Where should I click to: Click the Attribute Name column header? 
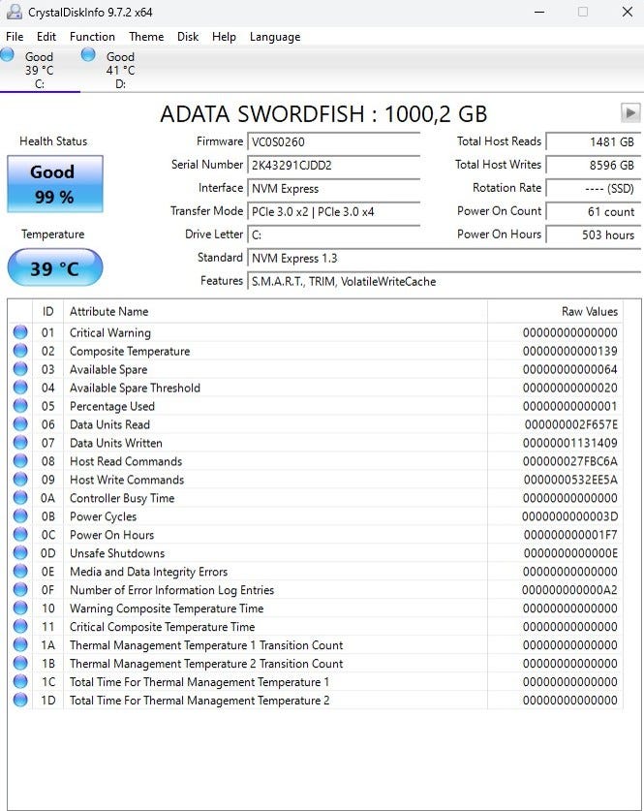[x=275, y=311]
